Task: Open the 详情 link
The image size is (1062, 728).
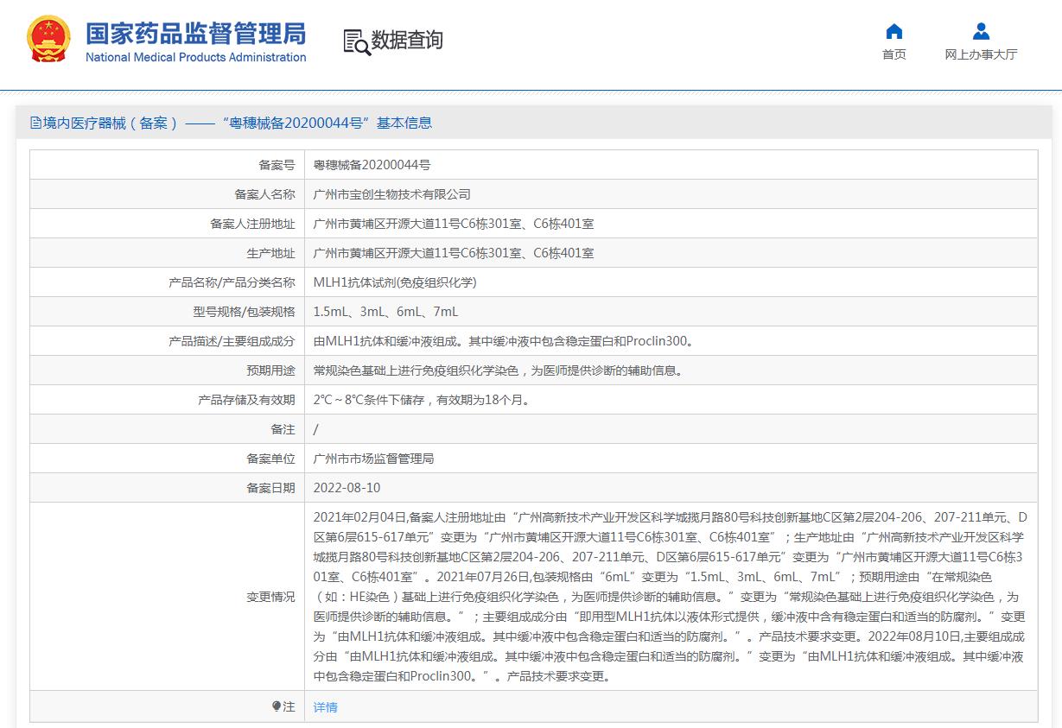Action: click(325, 707)
